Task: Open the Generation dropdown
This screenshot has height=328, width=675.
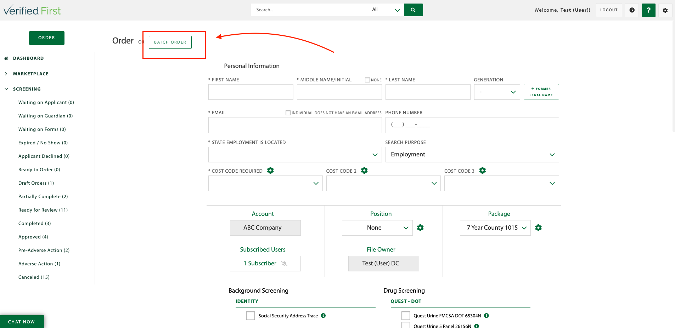Action: tap(497, 92)
